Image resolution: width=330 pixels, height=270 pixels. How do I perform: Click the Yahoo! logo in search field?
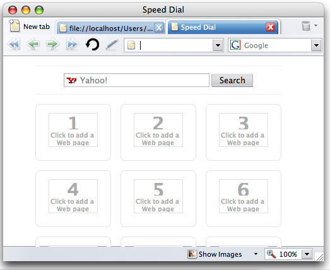pyautogui.click(x=71, y=80)
